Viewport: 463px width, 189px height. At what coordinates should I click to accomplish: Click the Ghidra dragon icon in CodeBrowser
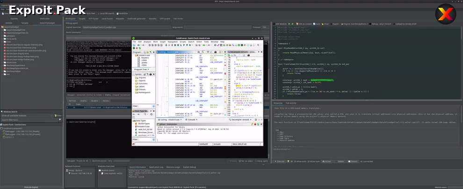pos(133,38)
